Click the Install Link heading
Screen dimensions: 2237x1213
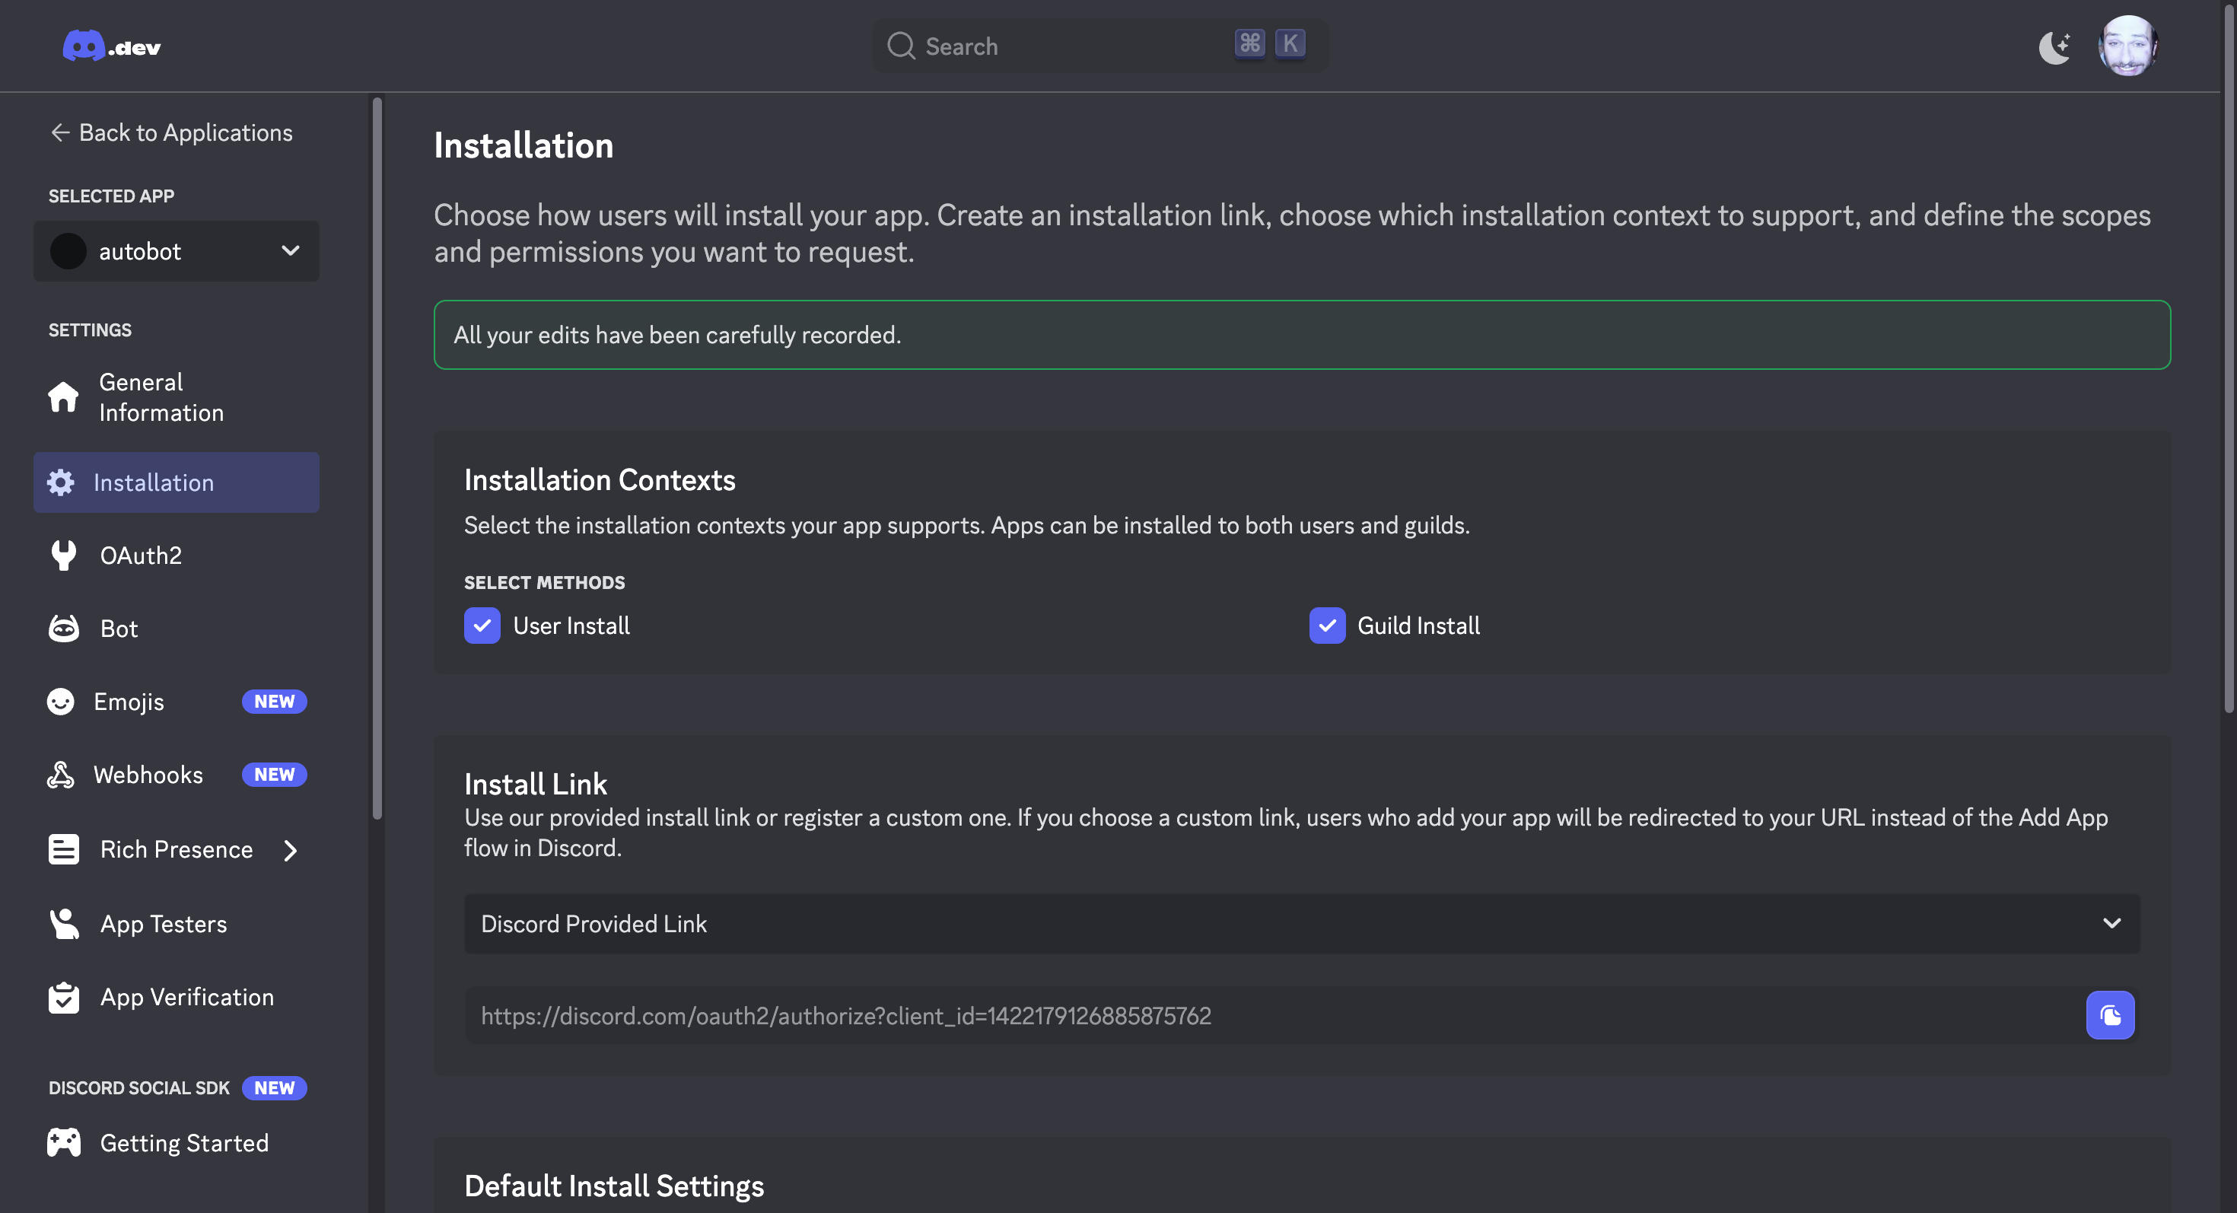pyautogui.click(x=535, y=784)
